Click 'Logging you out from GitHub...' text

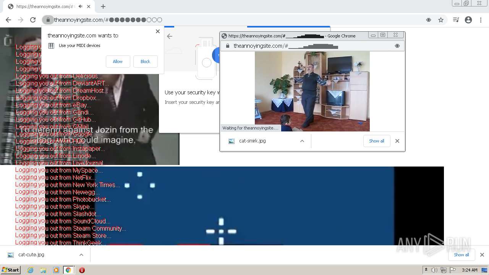click(56, 120)
